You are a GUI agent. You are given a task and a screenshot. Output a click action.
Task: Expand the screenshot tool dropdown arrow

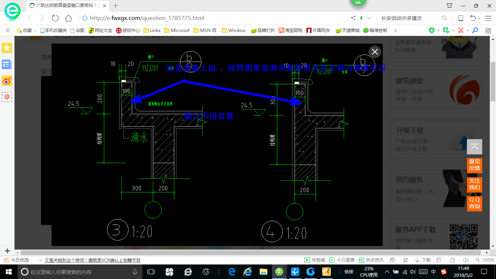[467, 31]
